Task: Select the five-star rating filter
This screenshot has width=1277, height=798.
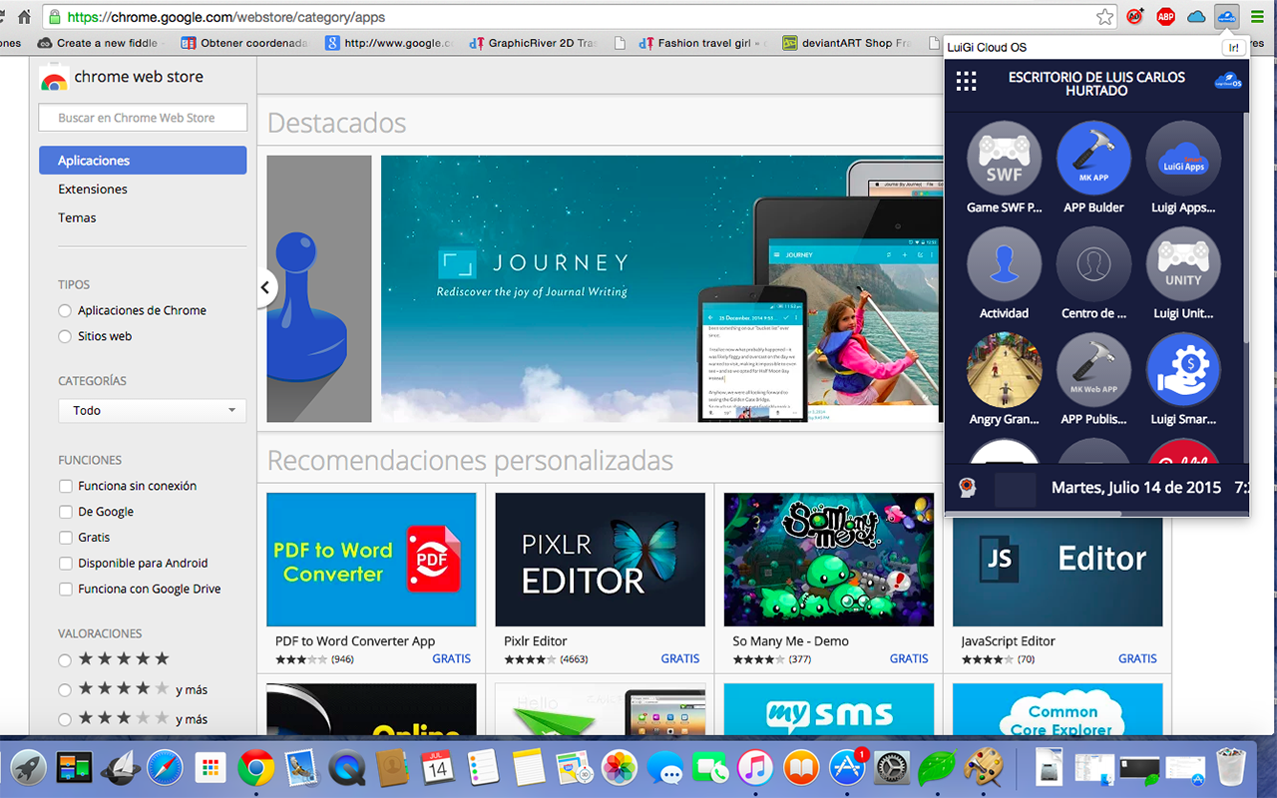Action: click(x=65, y=660)
